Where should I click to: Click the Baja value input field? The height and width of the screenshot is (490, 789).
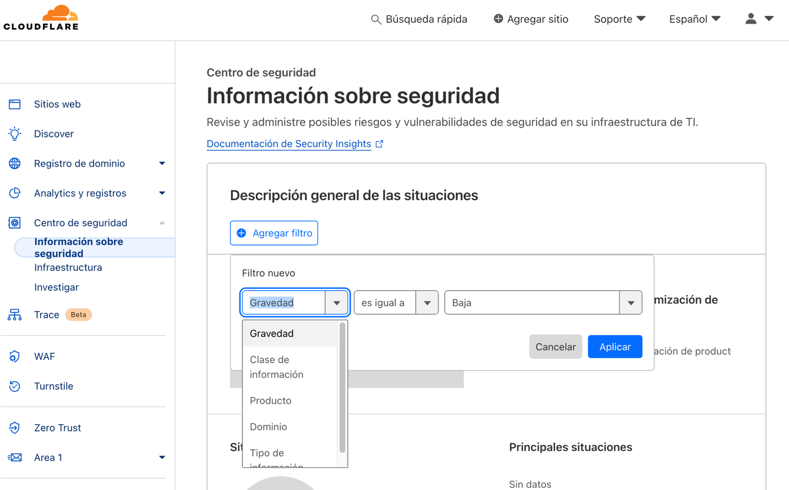pyautogui.click(x=533, y=303)
